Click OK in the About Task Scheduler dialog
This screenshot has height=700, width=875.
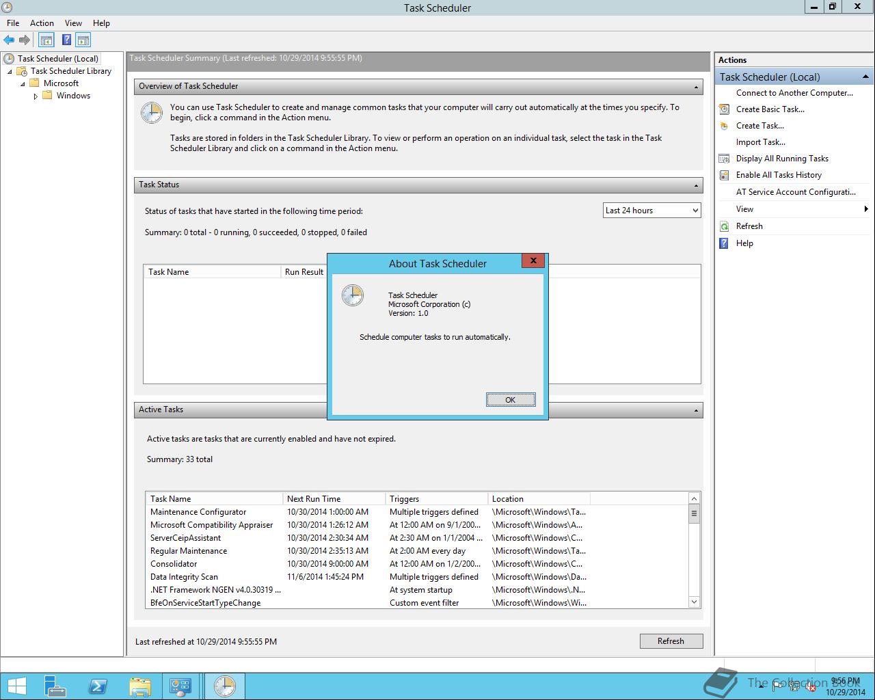pyautogui.click(x=511, y=400)
